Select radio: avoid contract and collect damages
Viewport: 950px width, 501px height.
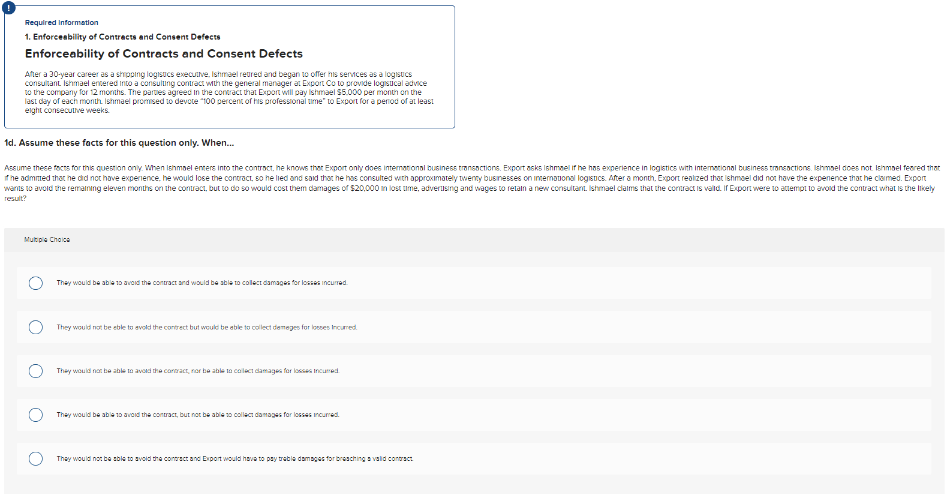tap(36, 283)
